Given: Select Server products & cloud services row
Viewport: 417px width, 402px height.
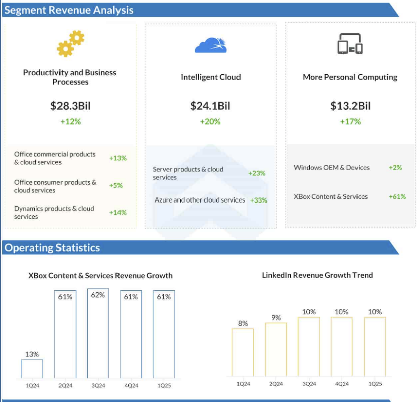Looking at the screenshot, I should (209, 173).
